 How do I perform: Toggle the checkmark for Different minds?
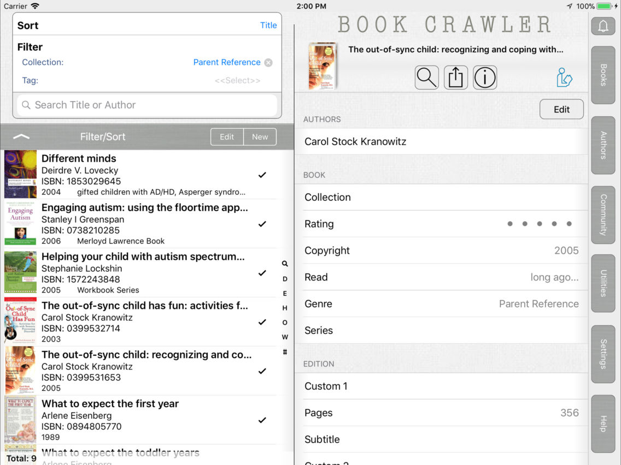(x=262, y=175)
